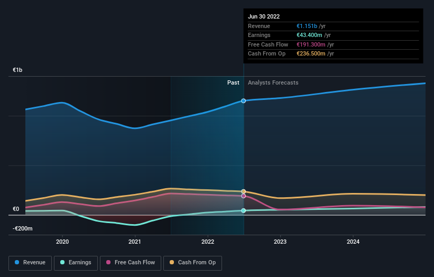Click the blue Revenue legend dot
Image resolution: width=434 pixels, height=277 pixels.
(17, 262)
